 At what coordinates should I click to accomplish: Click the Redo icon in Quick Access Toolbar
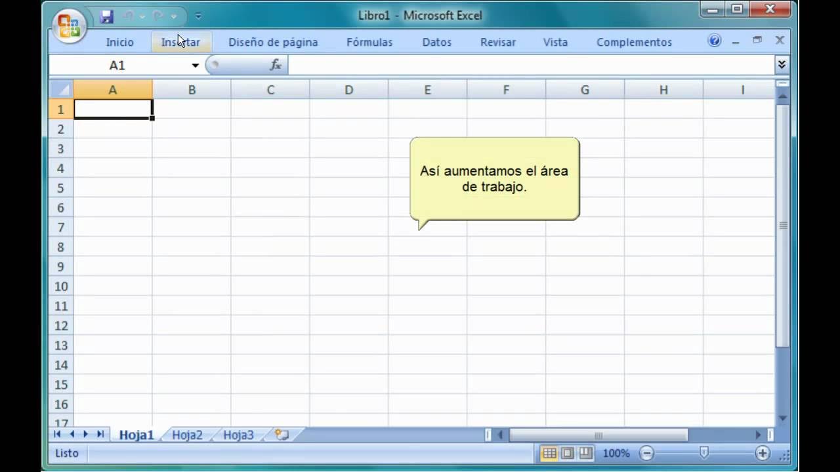tap(157, 16)
